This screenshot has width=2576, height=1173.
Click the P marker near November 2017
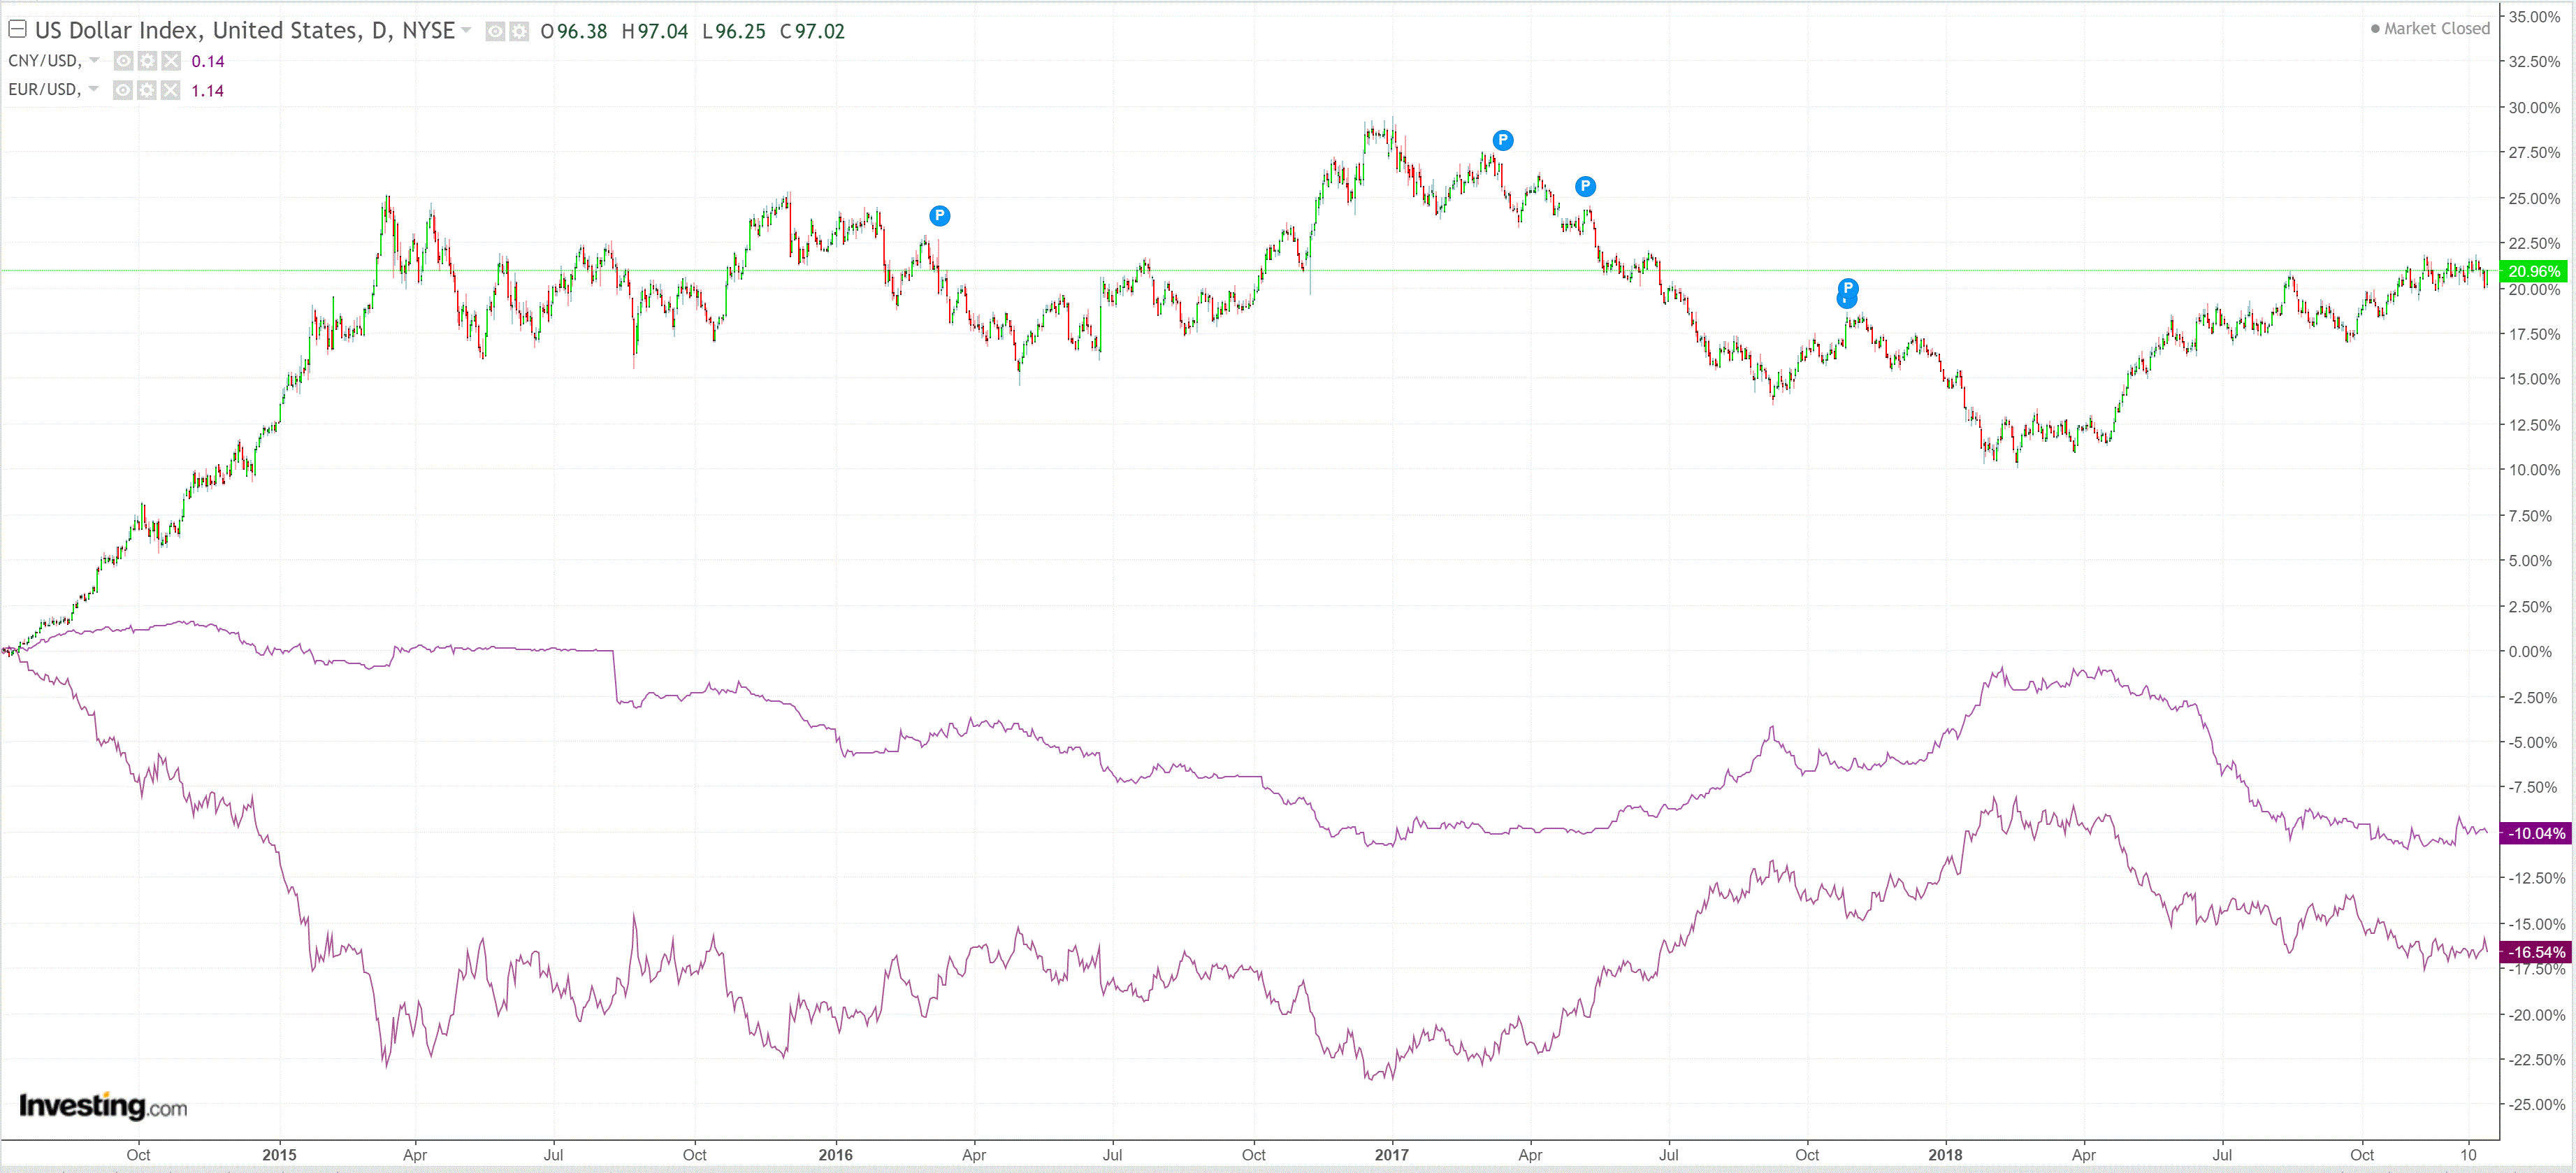tap(1847, 288)
